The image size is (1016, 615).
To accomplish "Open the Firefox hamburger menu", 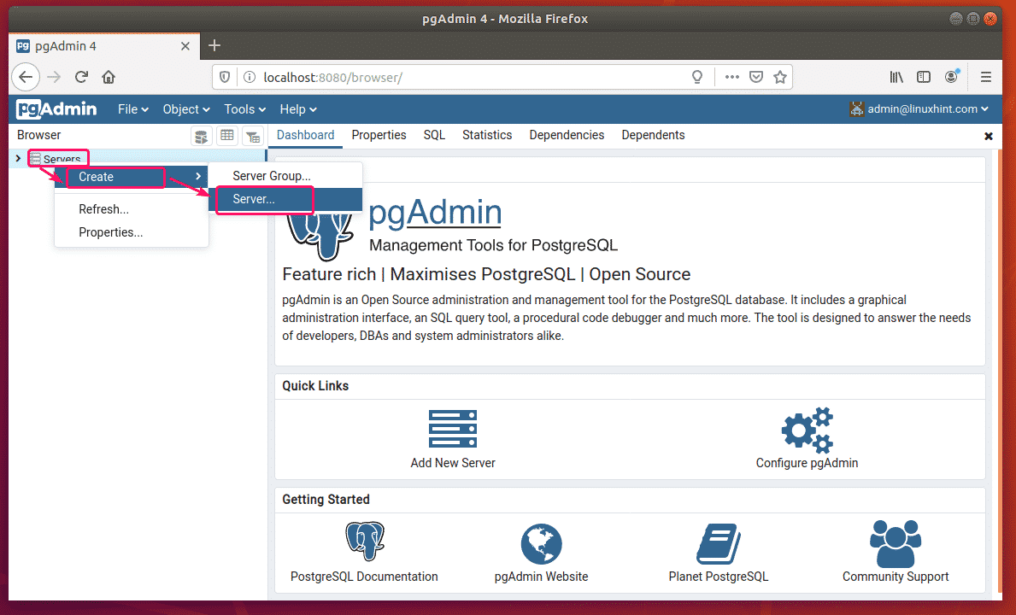I will click(985, 77).
